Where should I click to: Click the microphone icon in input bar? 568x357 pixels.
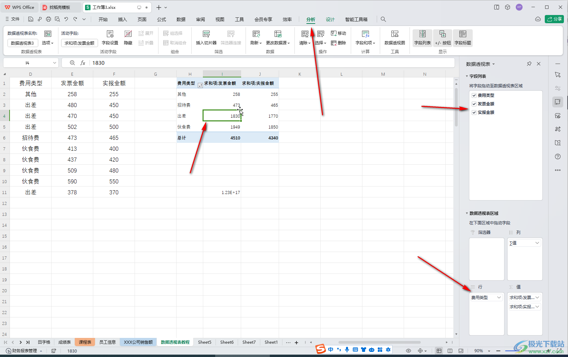click(x=347, y=349)
